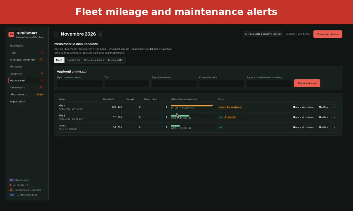Switch to the Mezzi tab

pos(59,60)
